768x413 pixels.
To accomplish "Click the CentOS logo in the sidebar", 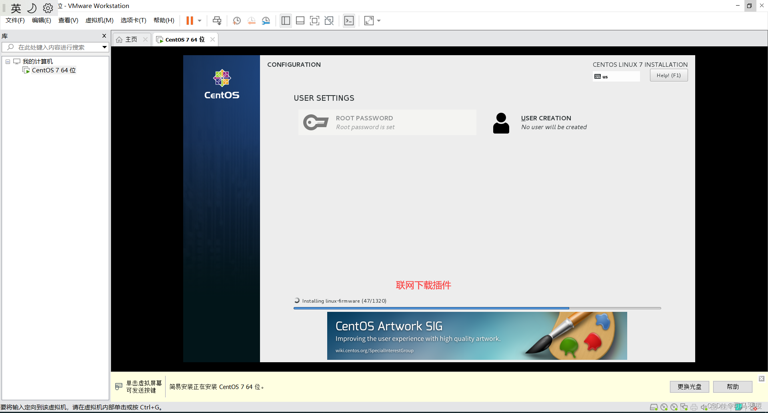I will coord(222,84).
